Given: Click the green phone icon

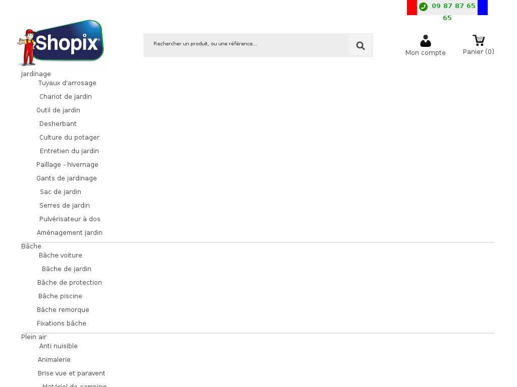Looking at the screenshot, I should pos(423,7).
